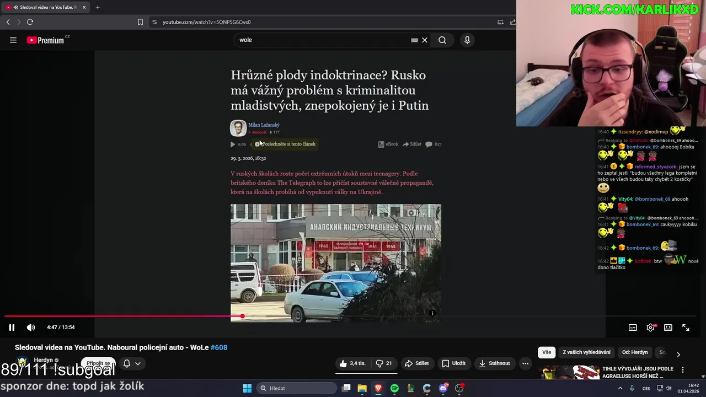
Task: Toggle channel notifications bell
Action: (126, 363)
